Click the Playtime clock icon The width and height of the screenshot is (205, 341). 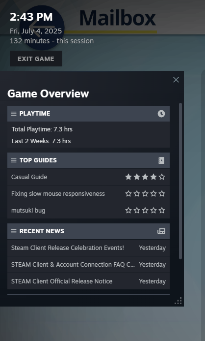click(x=161, y=114)
